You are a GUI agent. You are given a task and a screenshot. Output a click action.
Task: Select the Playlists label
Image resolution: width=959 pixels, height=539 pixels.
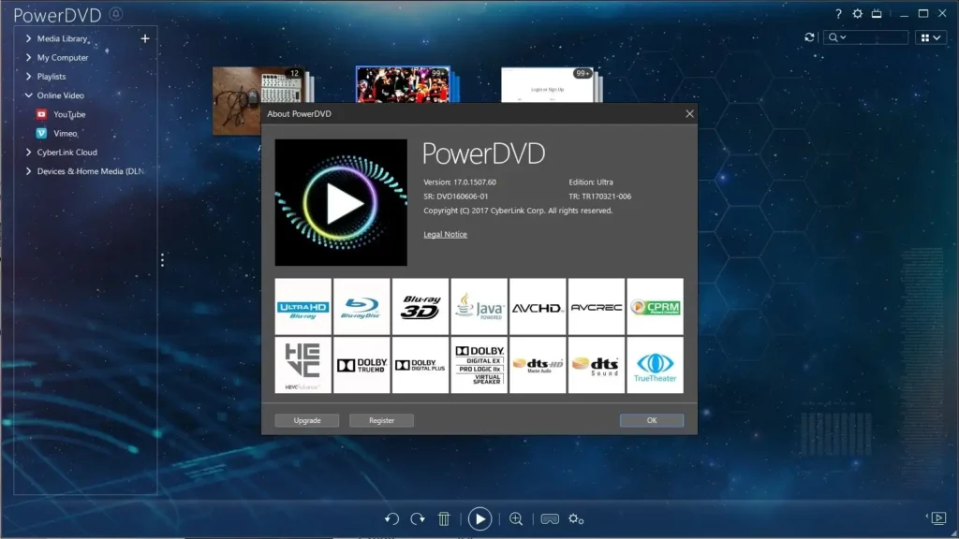point(52,77)
